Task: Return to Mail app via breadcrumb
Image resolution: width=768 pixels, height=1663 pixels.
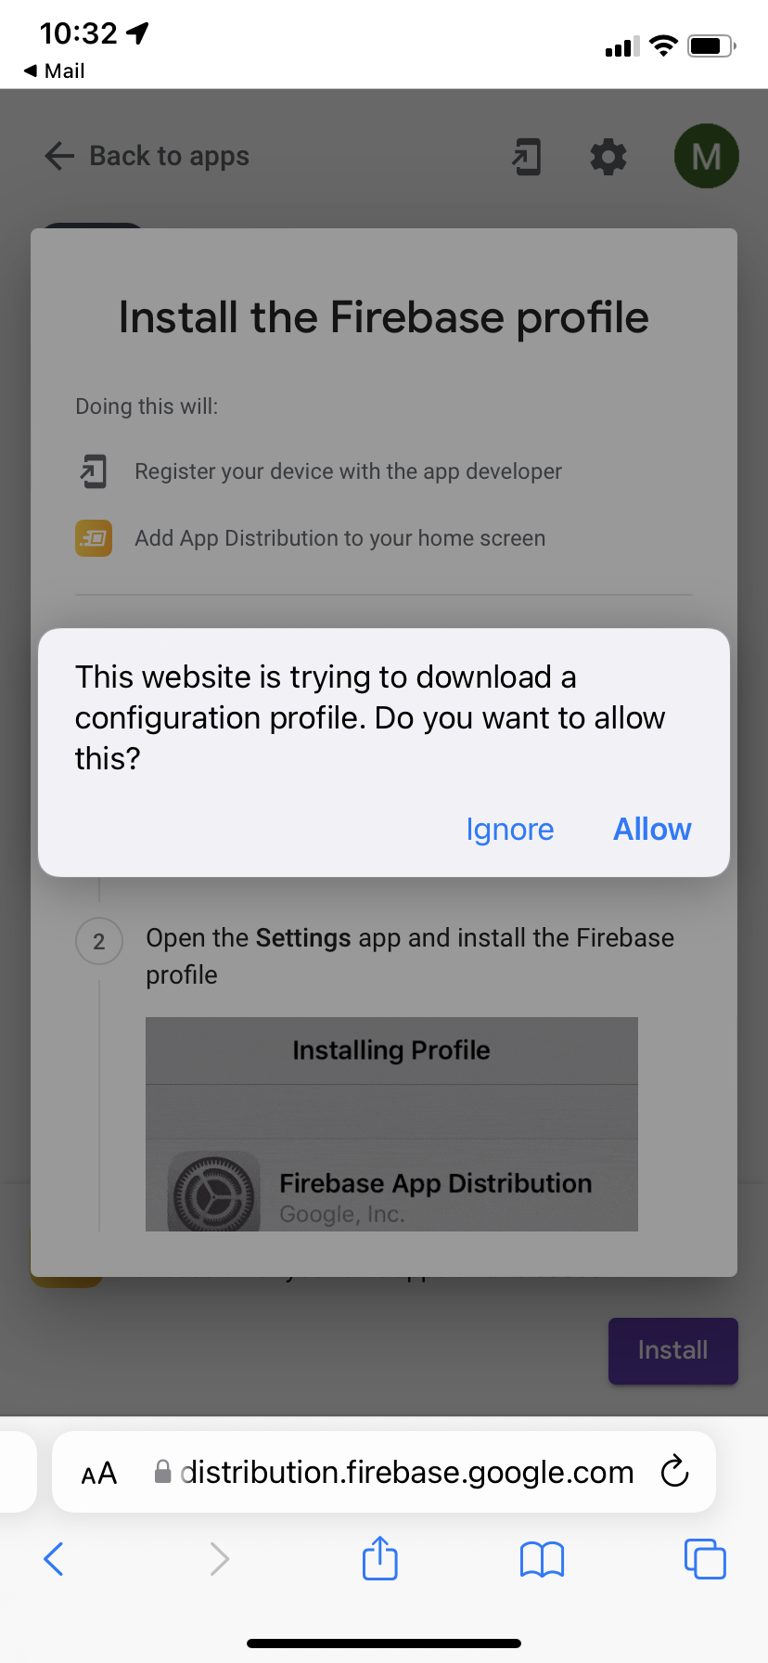Action: point(54,71)
